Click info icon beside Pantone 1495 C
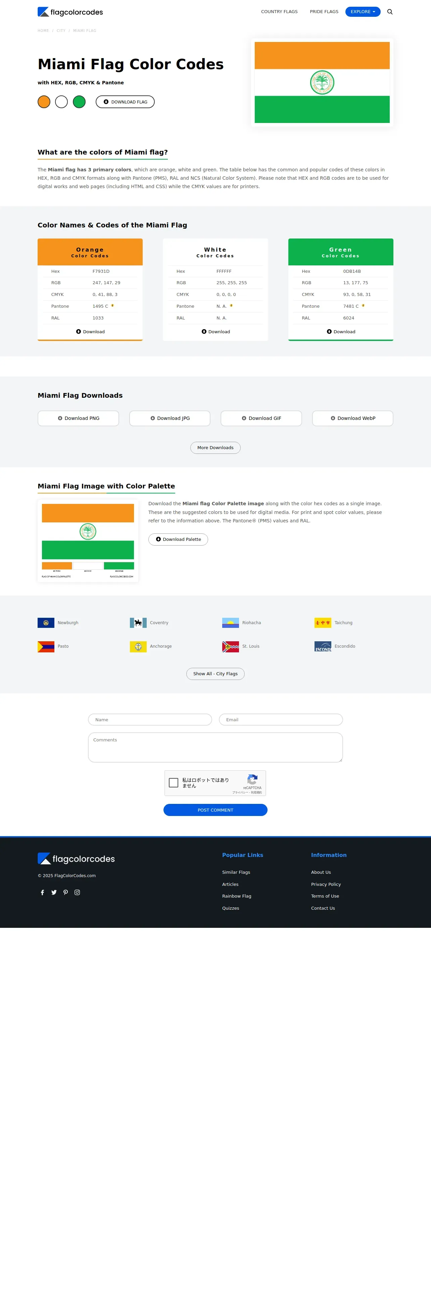This screenshot has height=1294, width=431. tap(112, 305)
